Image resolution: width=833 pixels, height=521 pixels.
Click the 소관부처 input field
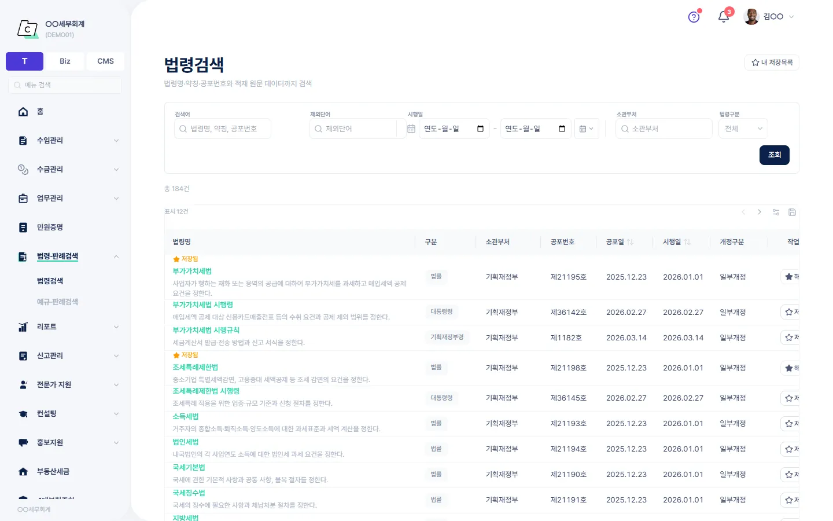664,129
